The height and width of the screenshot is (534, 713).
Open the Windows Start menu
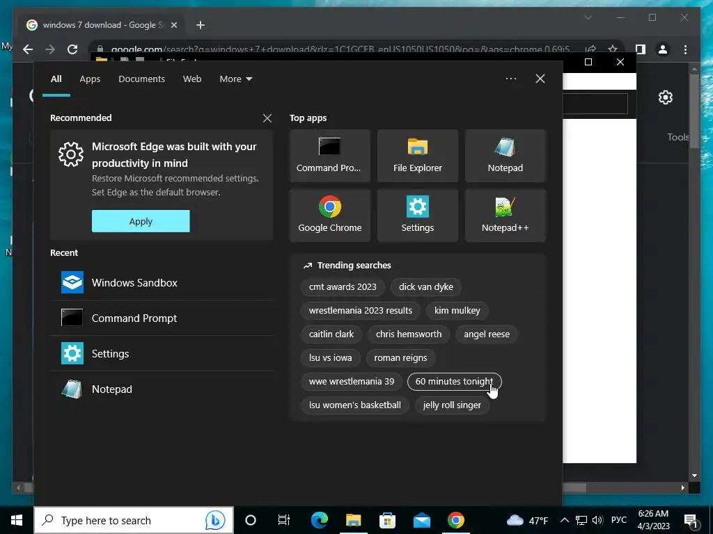17,520
